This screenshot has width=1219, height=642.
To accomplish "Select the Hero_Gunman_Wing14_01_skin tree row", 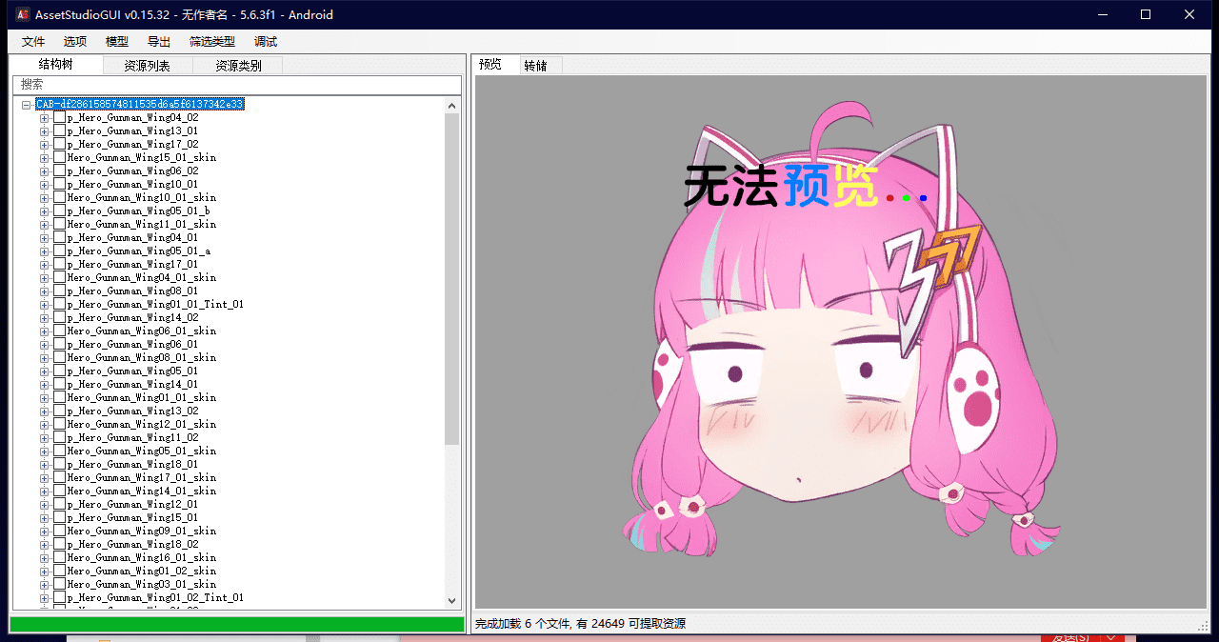I will tap(142, 492).
